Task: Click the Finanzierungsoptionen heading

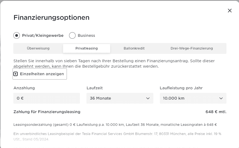Action: pyautogui.click(x=51, y=18)
